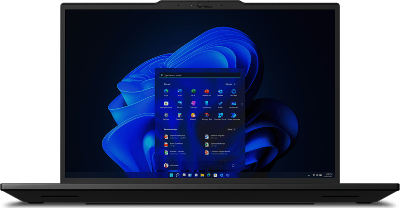This screenshot has width=400, height=208.
Task: Open Microsoft Edge from pinned apps
Action: pos(166,91)
